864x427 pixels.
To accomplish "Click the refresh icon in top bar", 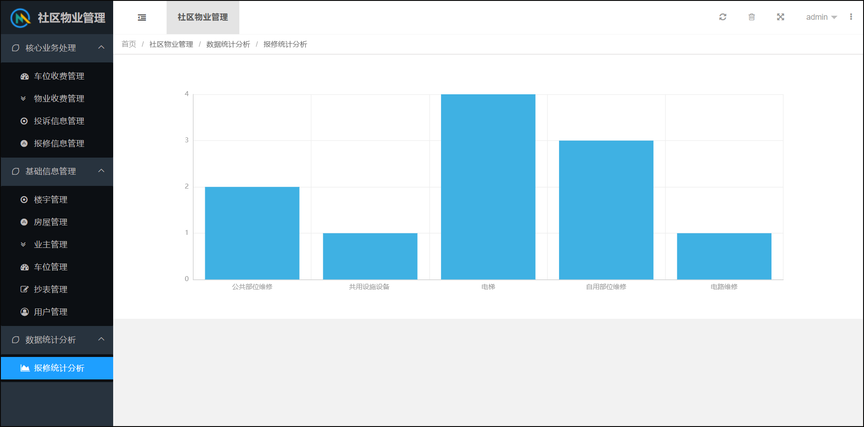I will [723, 17].
